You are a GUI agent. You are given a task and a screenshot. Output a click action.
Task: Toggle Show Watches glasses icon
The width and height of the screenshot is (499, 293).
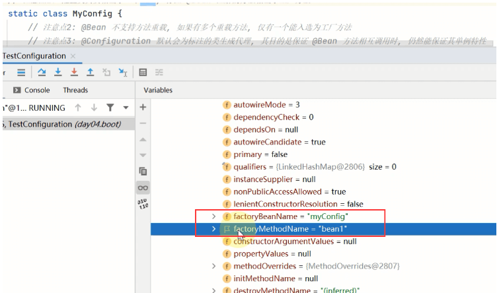(x=143, y=188)
